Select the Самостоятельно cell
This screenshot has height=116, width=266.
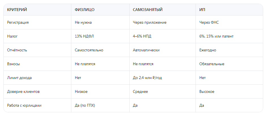[89, 50]
